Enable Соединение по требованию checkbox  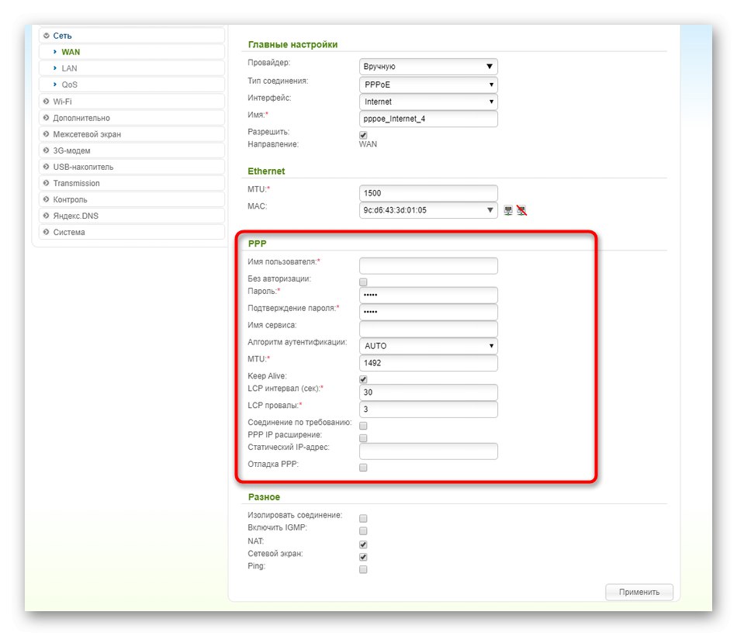point(363,426)
